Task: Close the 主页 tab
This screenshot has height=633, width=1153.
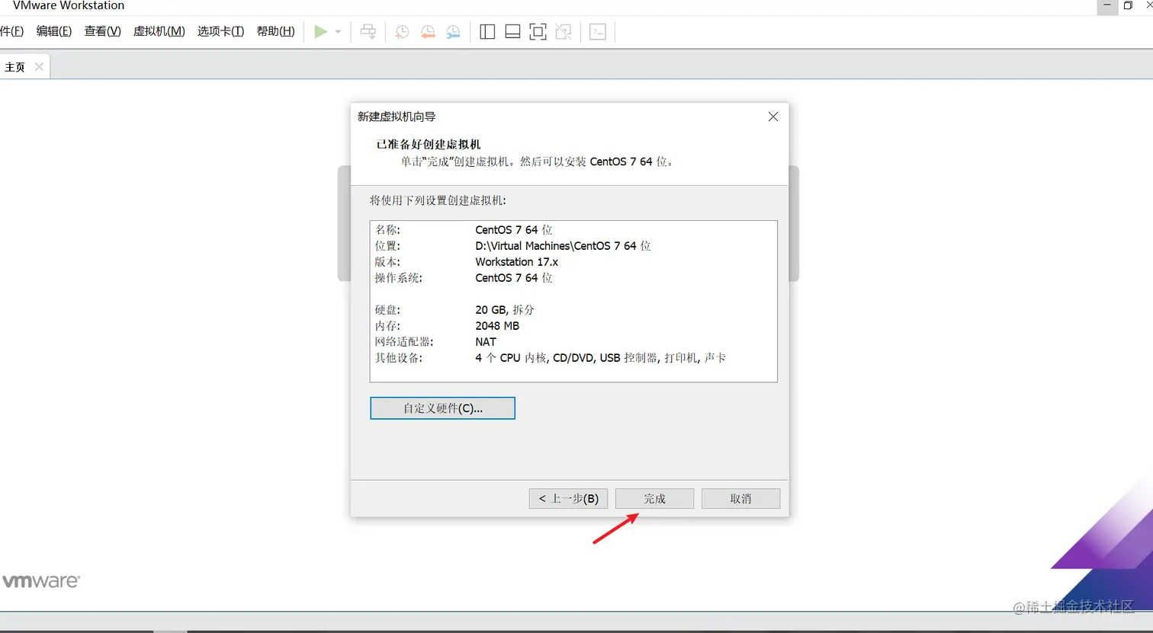Action: point(39,67)
